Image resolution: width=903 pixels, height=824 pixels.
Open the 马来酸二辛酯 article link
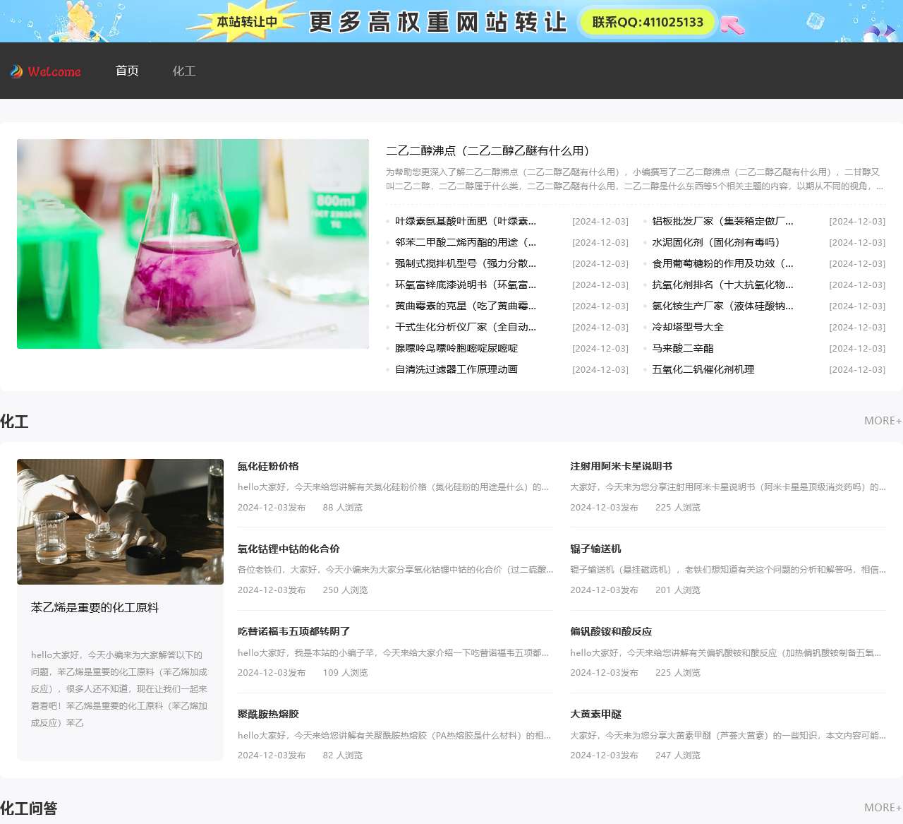pyautogui.click(x=684, y=348)
